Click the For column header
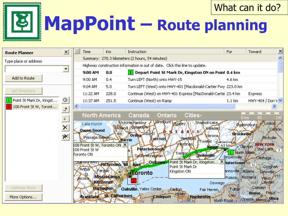288x216 pixels. coord(235,52)
